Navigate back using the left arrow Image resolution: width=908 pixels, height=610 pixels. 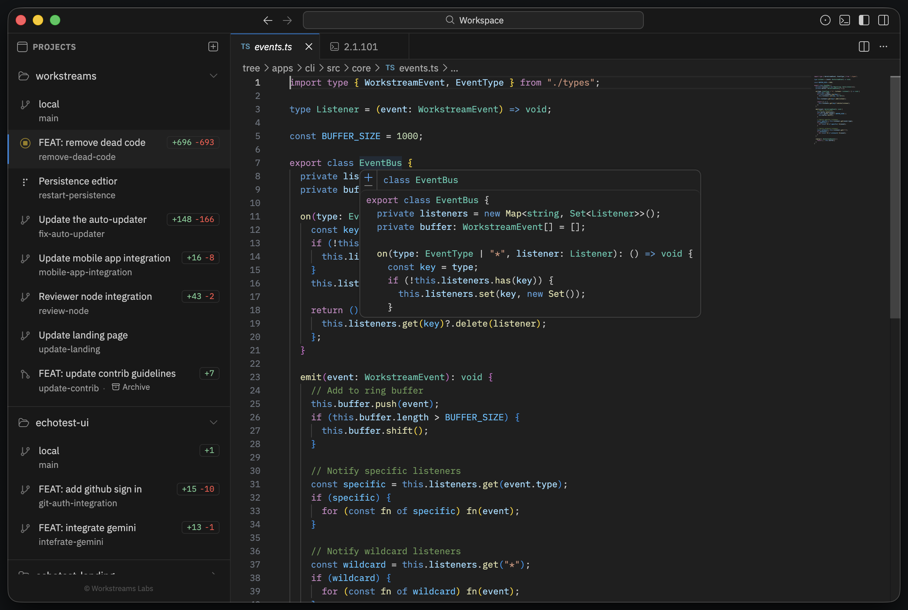coord(268,20)
